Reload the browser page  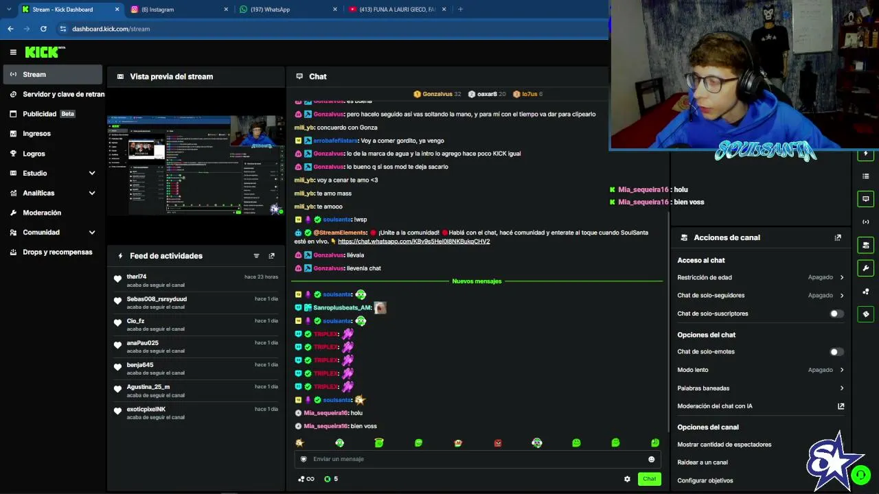43,29
